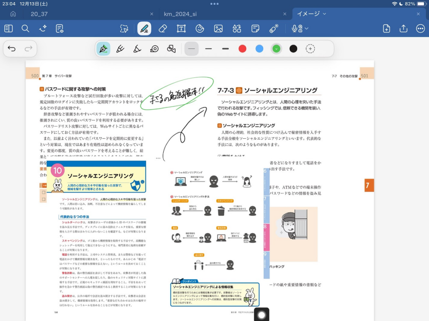
Task: Open the Lasso selection tool
Action: (x=124, y=28)
